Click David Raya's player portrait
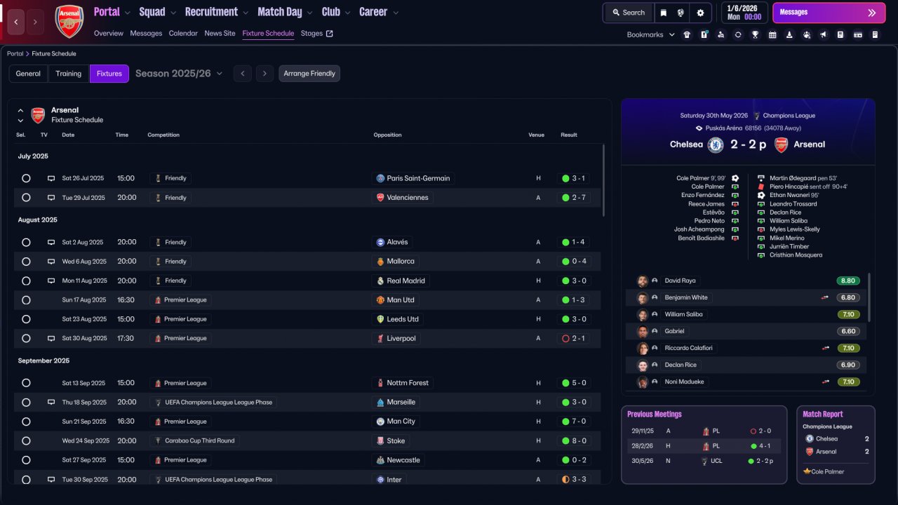This screenshot has height=505, width=898. pyautogui.click(x=642, y=281)
